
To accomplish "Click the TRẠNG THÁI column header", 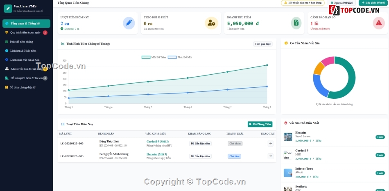I will 235,133.
